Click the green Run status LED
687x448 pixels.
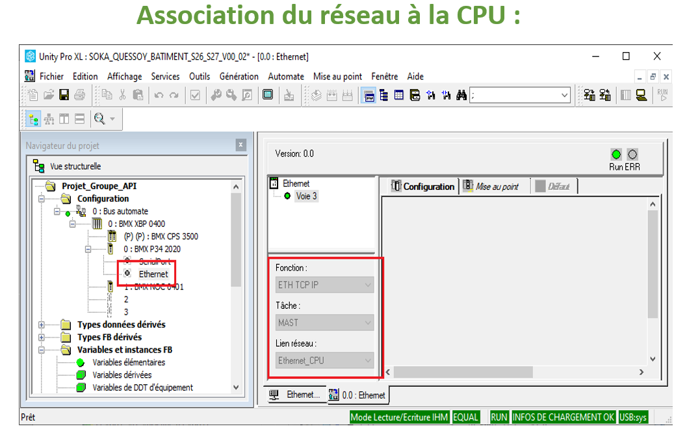616,154
